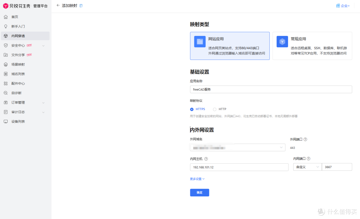Image resolution: width=360 pixels, height=219 pixels.
Task: Expand the 审计日志 submenu chevron
Action: pos(43,112)
